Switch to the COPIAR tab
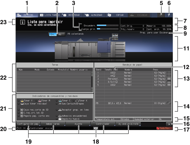This screenshot has width=190, height=145. pyautogui.click(x=117, y=15)
